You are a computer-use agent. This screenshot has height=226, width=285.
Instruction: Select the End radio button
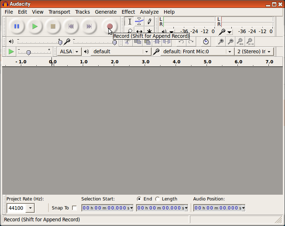click(139, 199)
